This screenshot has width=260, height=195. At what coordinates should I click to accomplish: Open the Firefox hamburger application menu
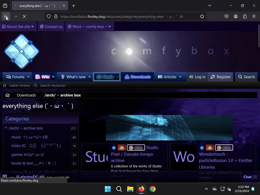pyautogui.click(x=254, y=17)
